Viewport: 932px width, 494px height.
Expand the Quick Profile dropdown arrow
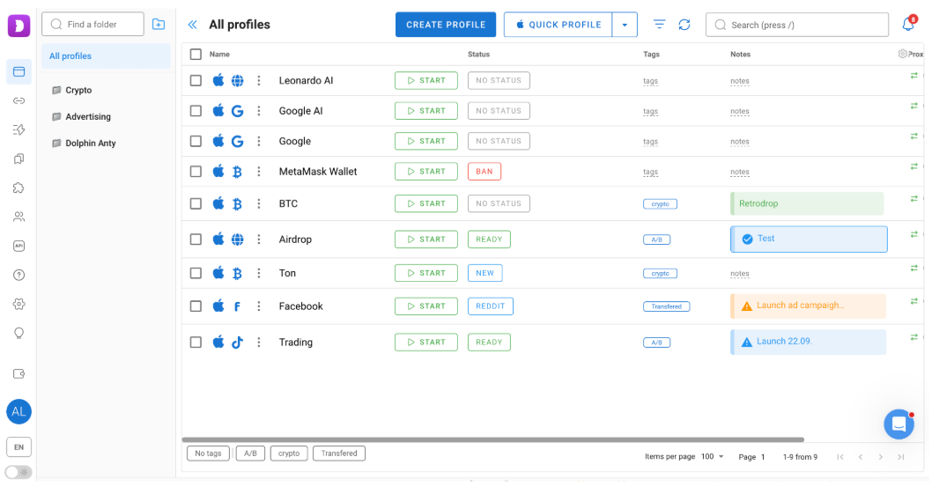point(625,25)
